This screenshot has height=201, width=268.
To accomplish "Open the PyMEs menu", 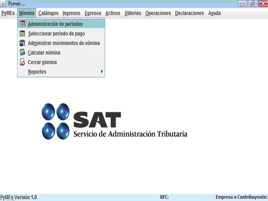I will tap(8, 13).
